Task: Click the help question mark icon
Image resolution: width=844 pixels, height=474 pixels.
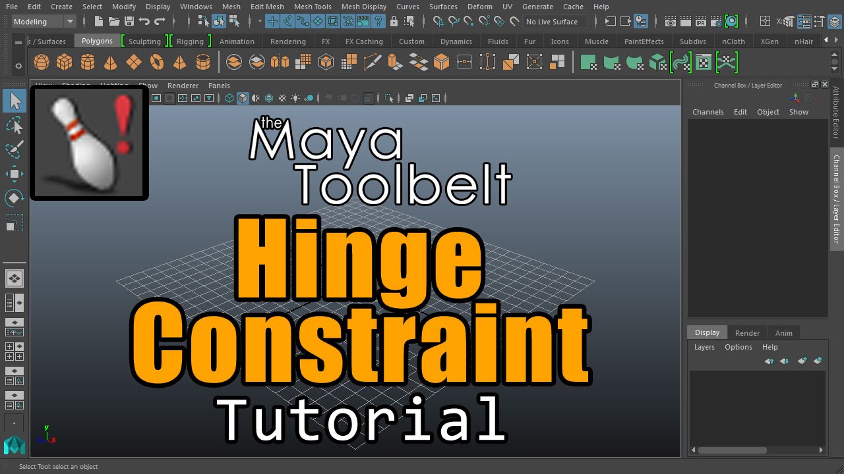Action: click(378, 22)
